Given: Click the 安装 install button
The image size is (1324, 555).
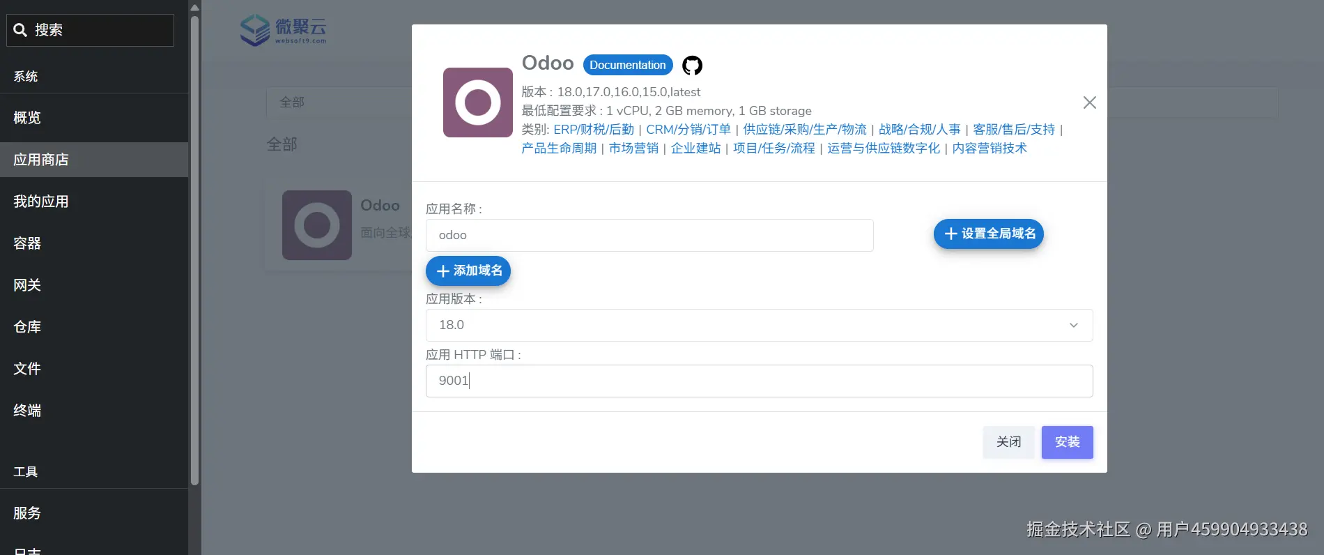Looking at the screenshot, I should click(x=1068, y=442).
